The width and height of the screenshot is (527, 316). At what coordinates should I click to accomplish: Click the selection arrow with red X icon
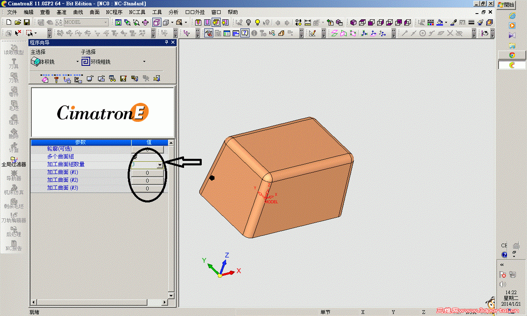pyautogui.click(x=18, y=33)
